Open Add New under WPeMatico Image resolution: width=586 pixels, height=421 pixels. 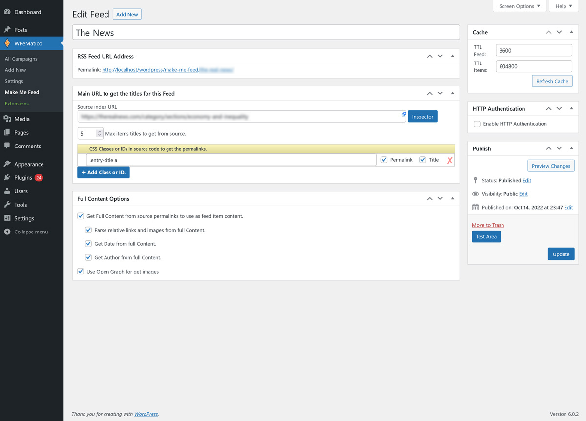15,70
